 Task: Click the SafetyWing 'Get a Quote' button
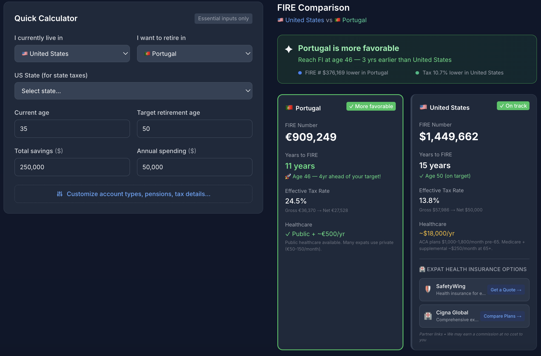(x=506, y=290)
